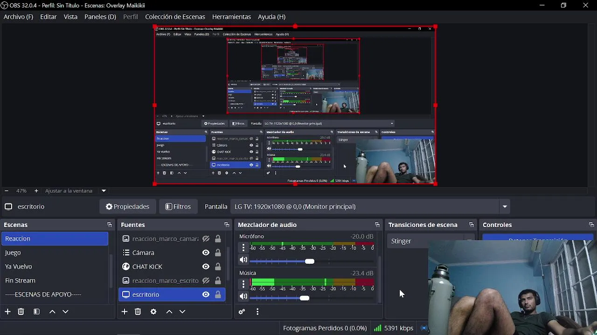Click the Fuentes list scrollbar
The width and height of the screenshot is (597, 335).
228,263
